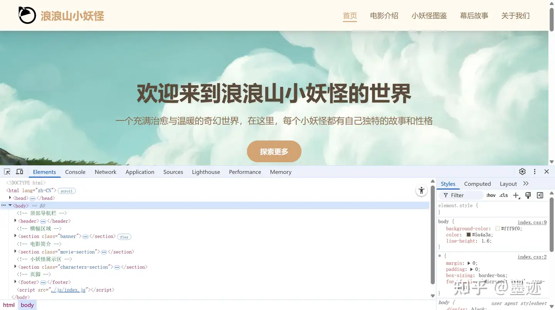Click the ellipsis in the footer node
The height and width of the screenshot is (310, 555).
point(43,283)
